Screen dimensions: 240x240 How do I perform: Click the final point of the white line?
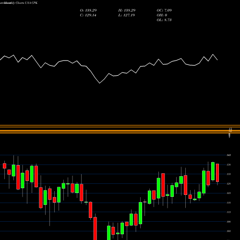point(217,60)
